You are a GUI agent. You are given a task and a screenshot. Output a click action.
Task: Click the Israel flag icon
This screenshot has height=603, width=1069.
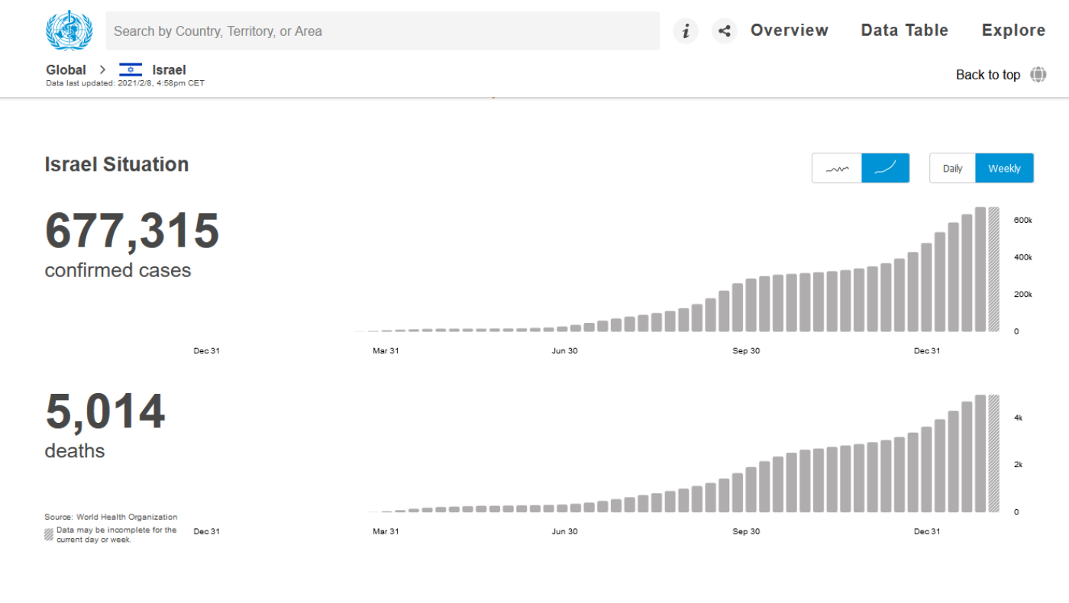point(131,70)
